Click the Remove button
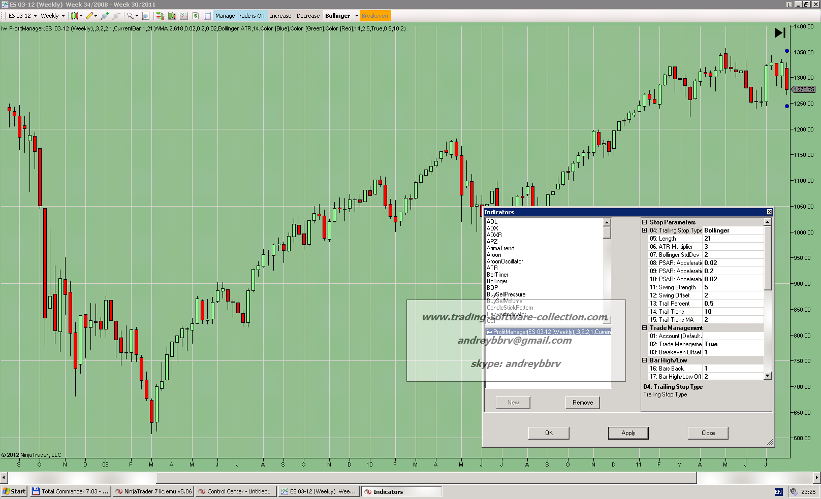This screenshot has width=821, height=499. coord(583,403)
